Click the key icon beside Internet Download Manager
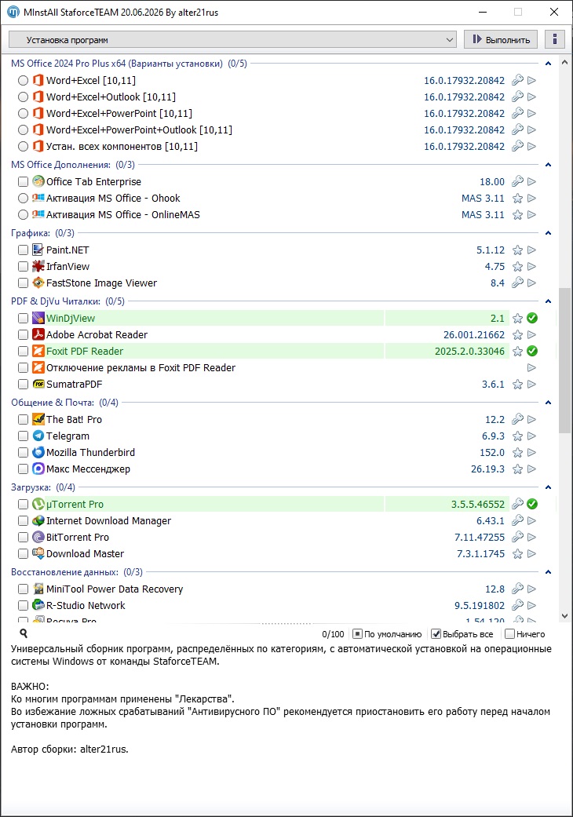 (517, 520)
